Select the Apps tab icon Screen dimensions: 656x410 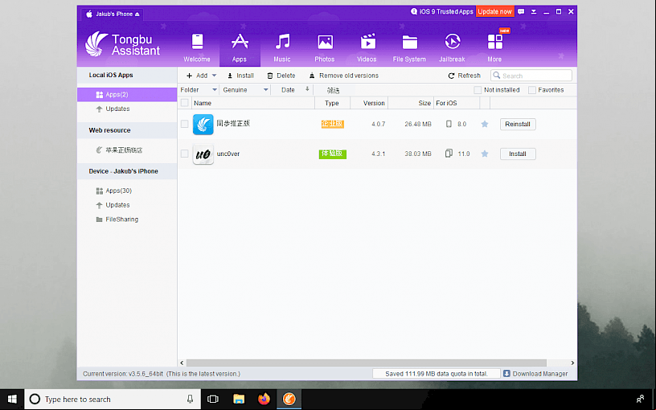pyautogui.click(x=240, y=42)
